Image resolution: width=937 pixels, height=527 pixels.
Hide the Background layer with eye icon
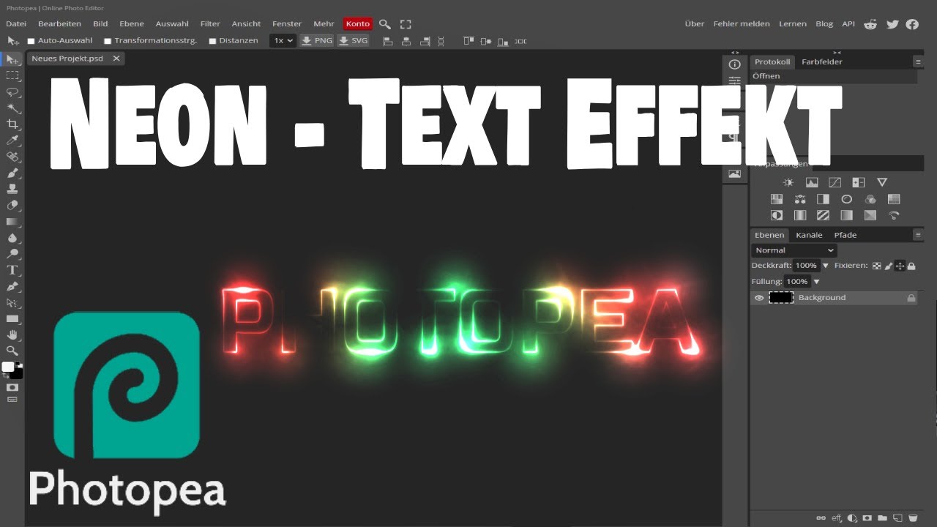click(759, 298)
